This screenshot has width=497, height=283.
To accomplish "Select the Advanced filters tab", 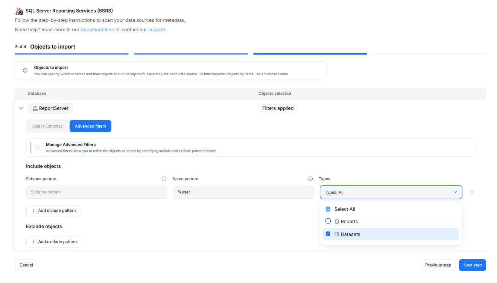I will click(x=90, y=126).
